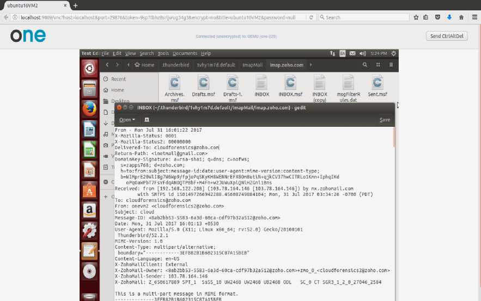Open the Search menu
The height and width of the screenshot is (301, 481).
(147, 53)
